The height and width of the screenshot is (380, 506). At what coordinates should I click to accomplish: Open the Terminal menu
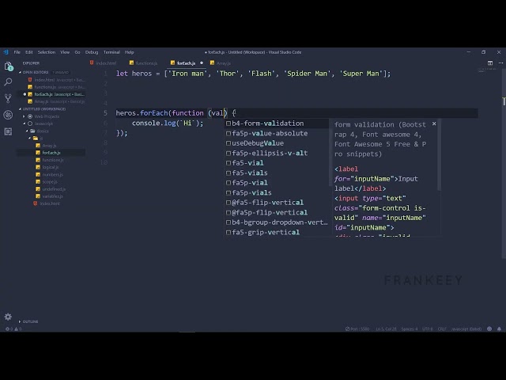pos(111,52)
